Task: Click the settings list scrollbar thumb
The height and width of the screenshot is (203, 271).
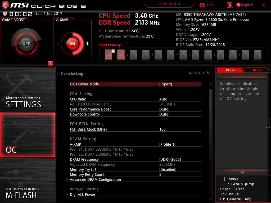Action: (x=210, y=125)
